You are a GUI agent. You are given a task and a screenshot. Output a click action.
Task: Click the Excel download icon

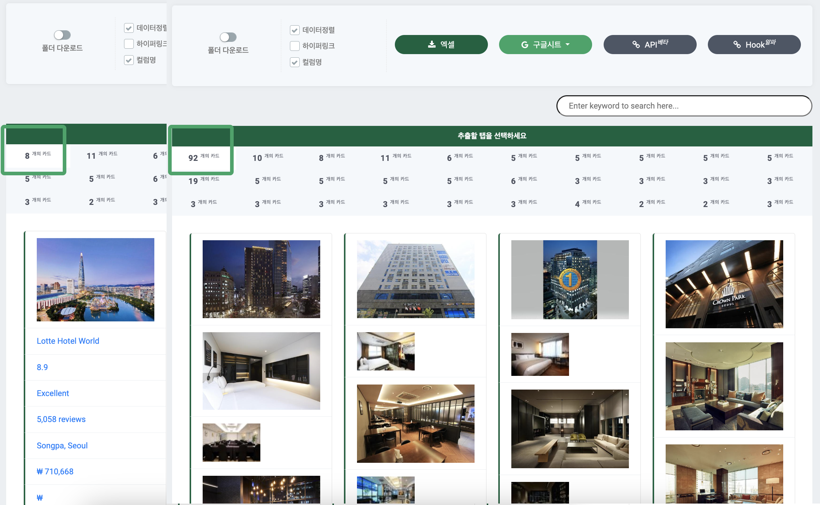tap(431, 44)
